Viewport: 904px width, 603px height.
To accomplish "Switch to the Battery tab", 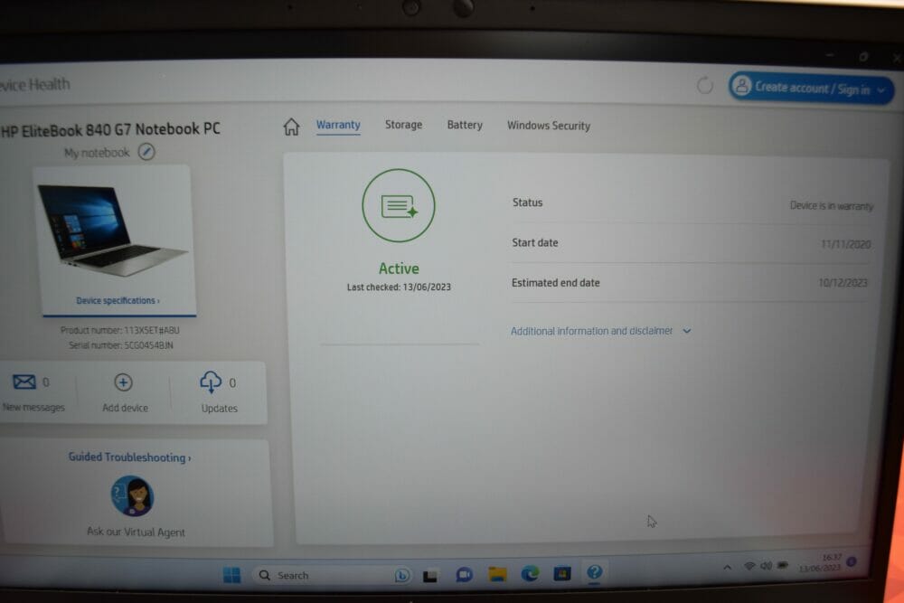I will click(x=465, y=125).
